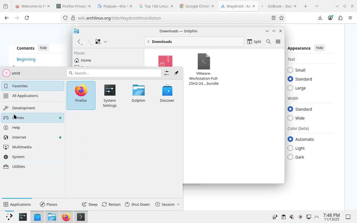Pin the application launcher open
This screenshot has width=357, height=223.
click(176, 73)
